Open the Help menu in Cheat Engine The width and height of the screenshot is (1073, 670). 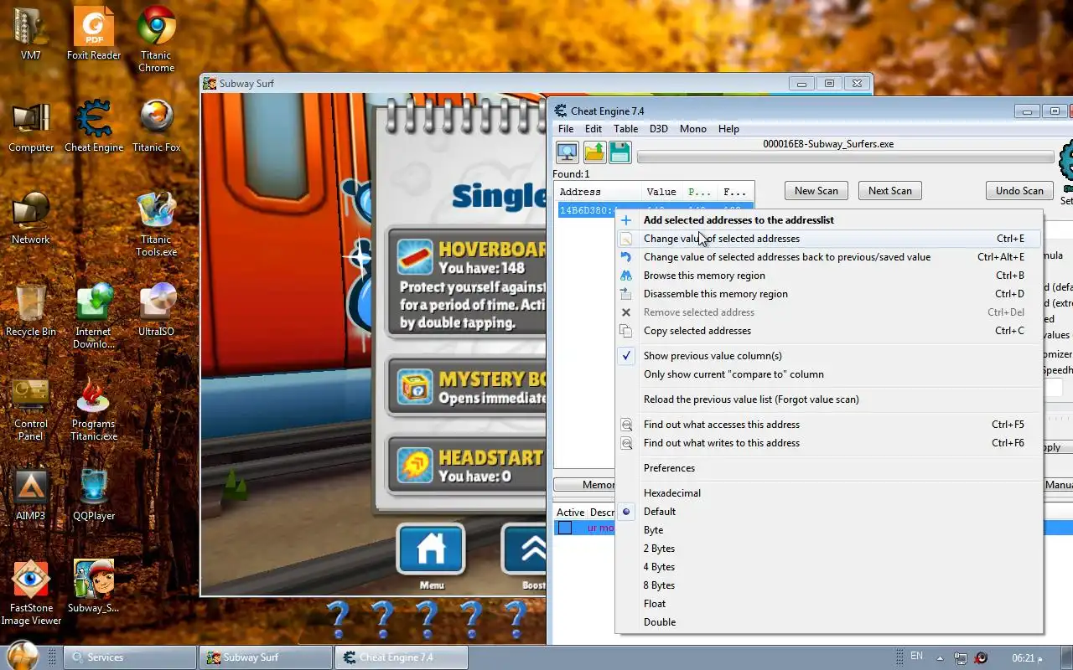(728, 129)
